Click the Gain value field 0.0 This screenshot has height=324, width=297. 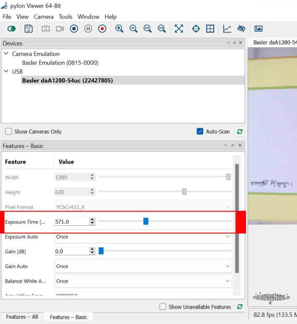coord(72,251)
